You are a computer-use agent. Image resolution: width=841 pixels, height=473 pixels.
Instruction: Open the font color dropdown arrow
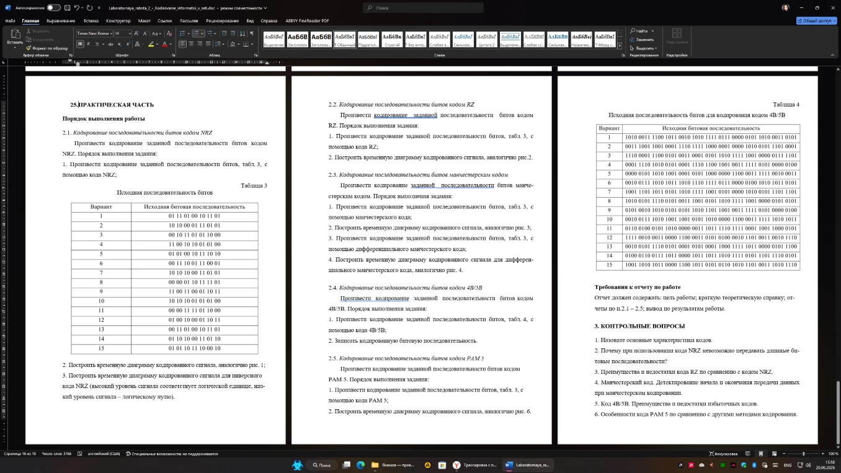tap(171, 44)
